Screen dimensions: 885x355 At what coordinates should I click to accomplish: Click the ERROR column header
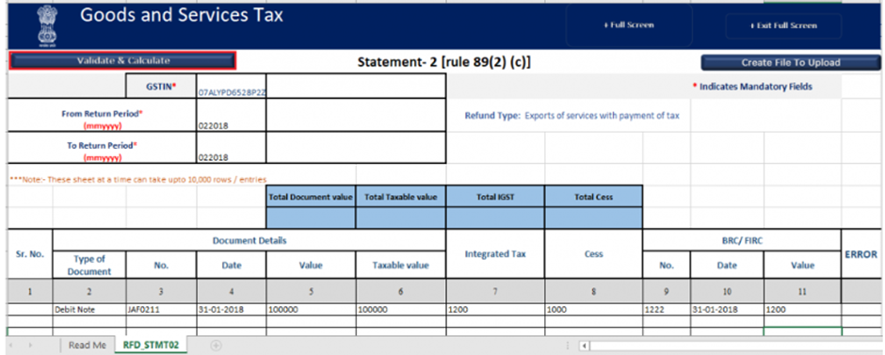tap(861, 254)
